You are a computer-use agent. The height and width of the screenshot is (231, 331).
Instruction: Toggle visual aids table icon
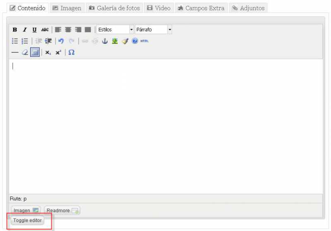tap(35, 52)
